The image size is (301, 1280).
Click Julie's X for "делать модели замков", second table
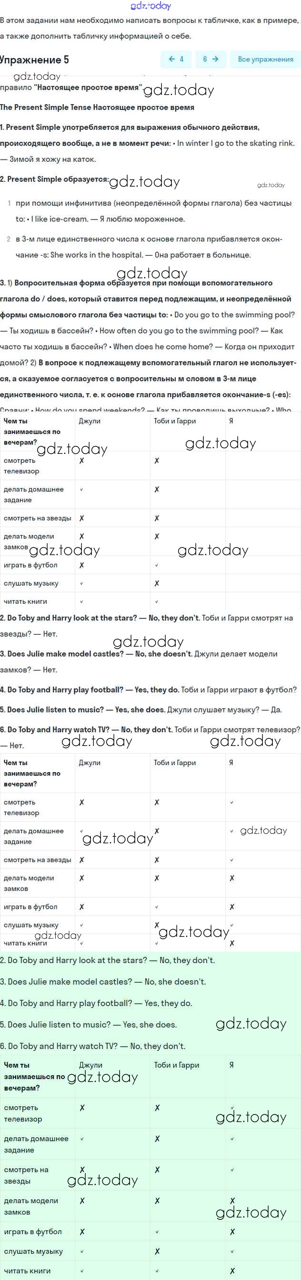tap(82, 878)
